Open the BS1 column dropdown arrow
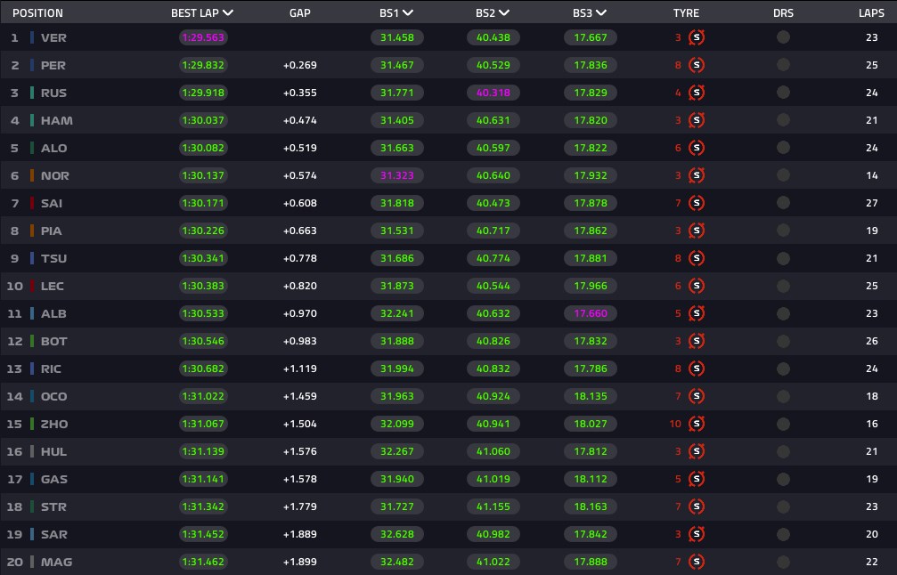 pyautogui.click(x=407, y=12)
